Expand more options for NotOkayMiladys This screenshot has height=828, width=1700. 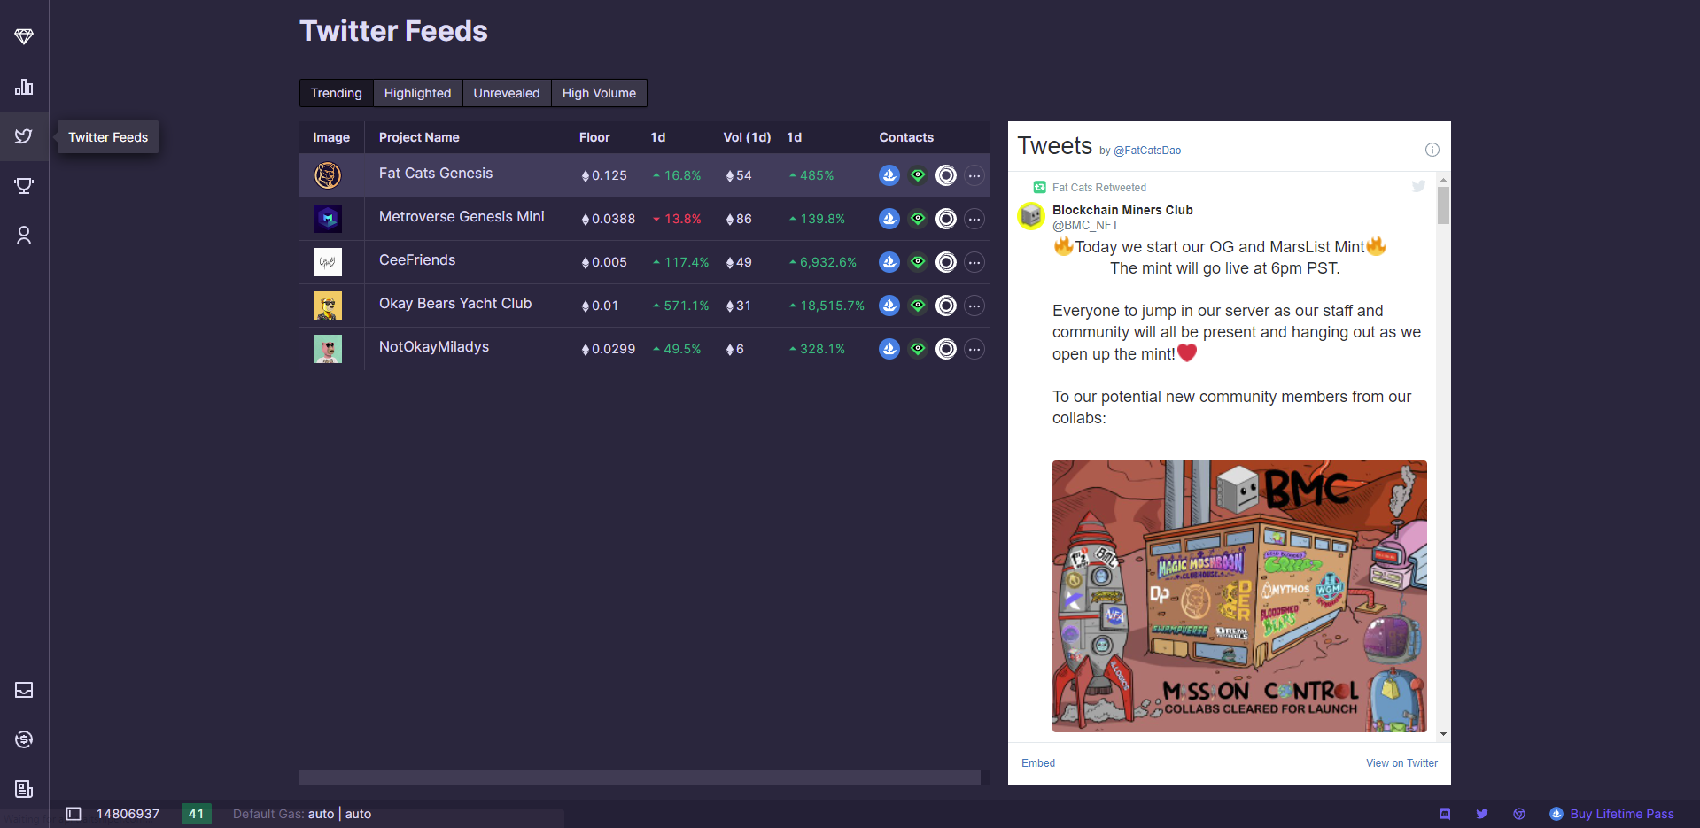point(974,349)
